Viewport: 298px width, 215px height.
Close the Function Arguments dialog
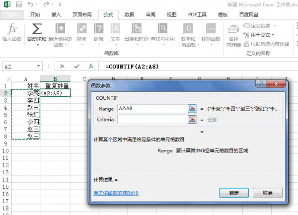pyautogui.click(x=276, y=84)
